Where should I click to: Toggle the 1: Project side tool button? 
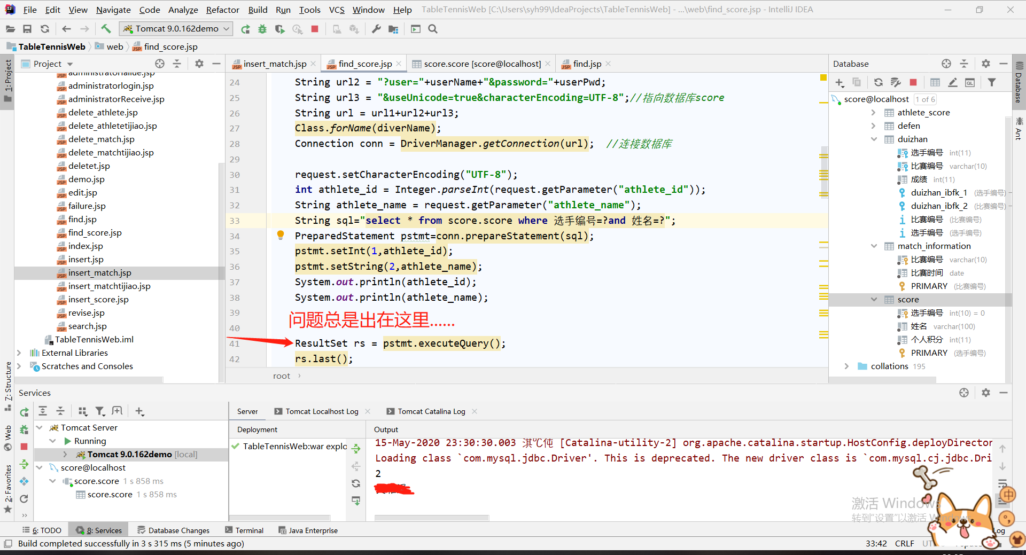pos(7,82)
